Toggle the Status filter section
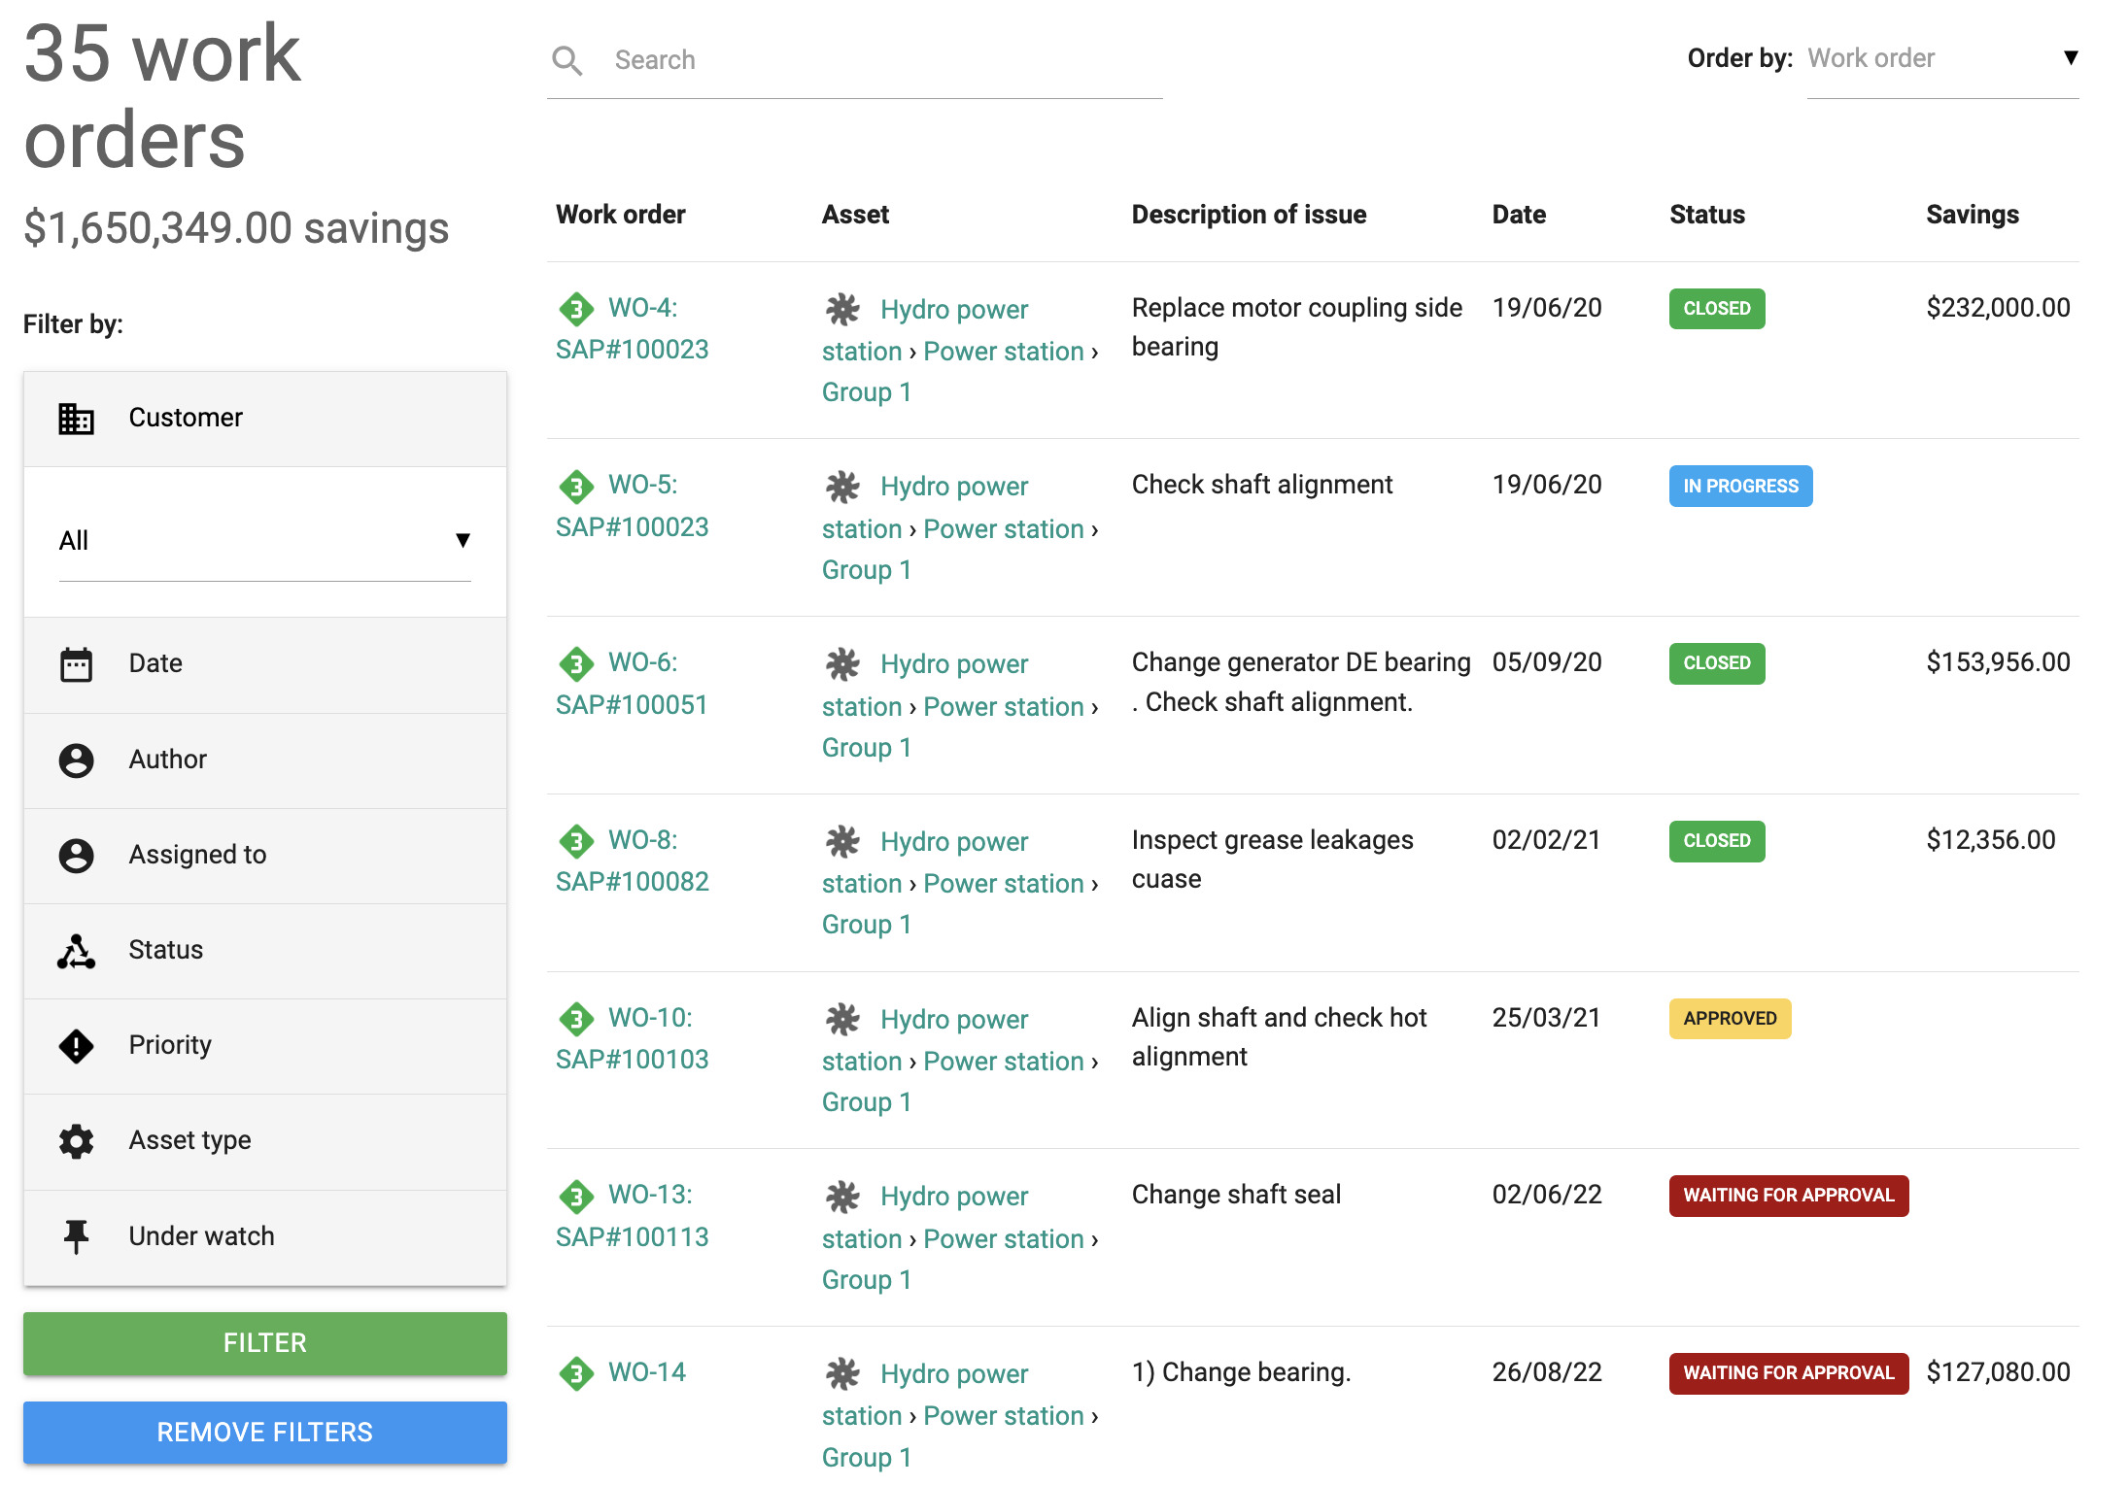The image size is (2128, 1486). pyautogui.click(x=265, y=949)
